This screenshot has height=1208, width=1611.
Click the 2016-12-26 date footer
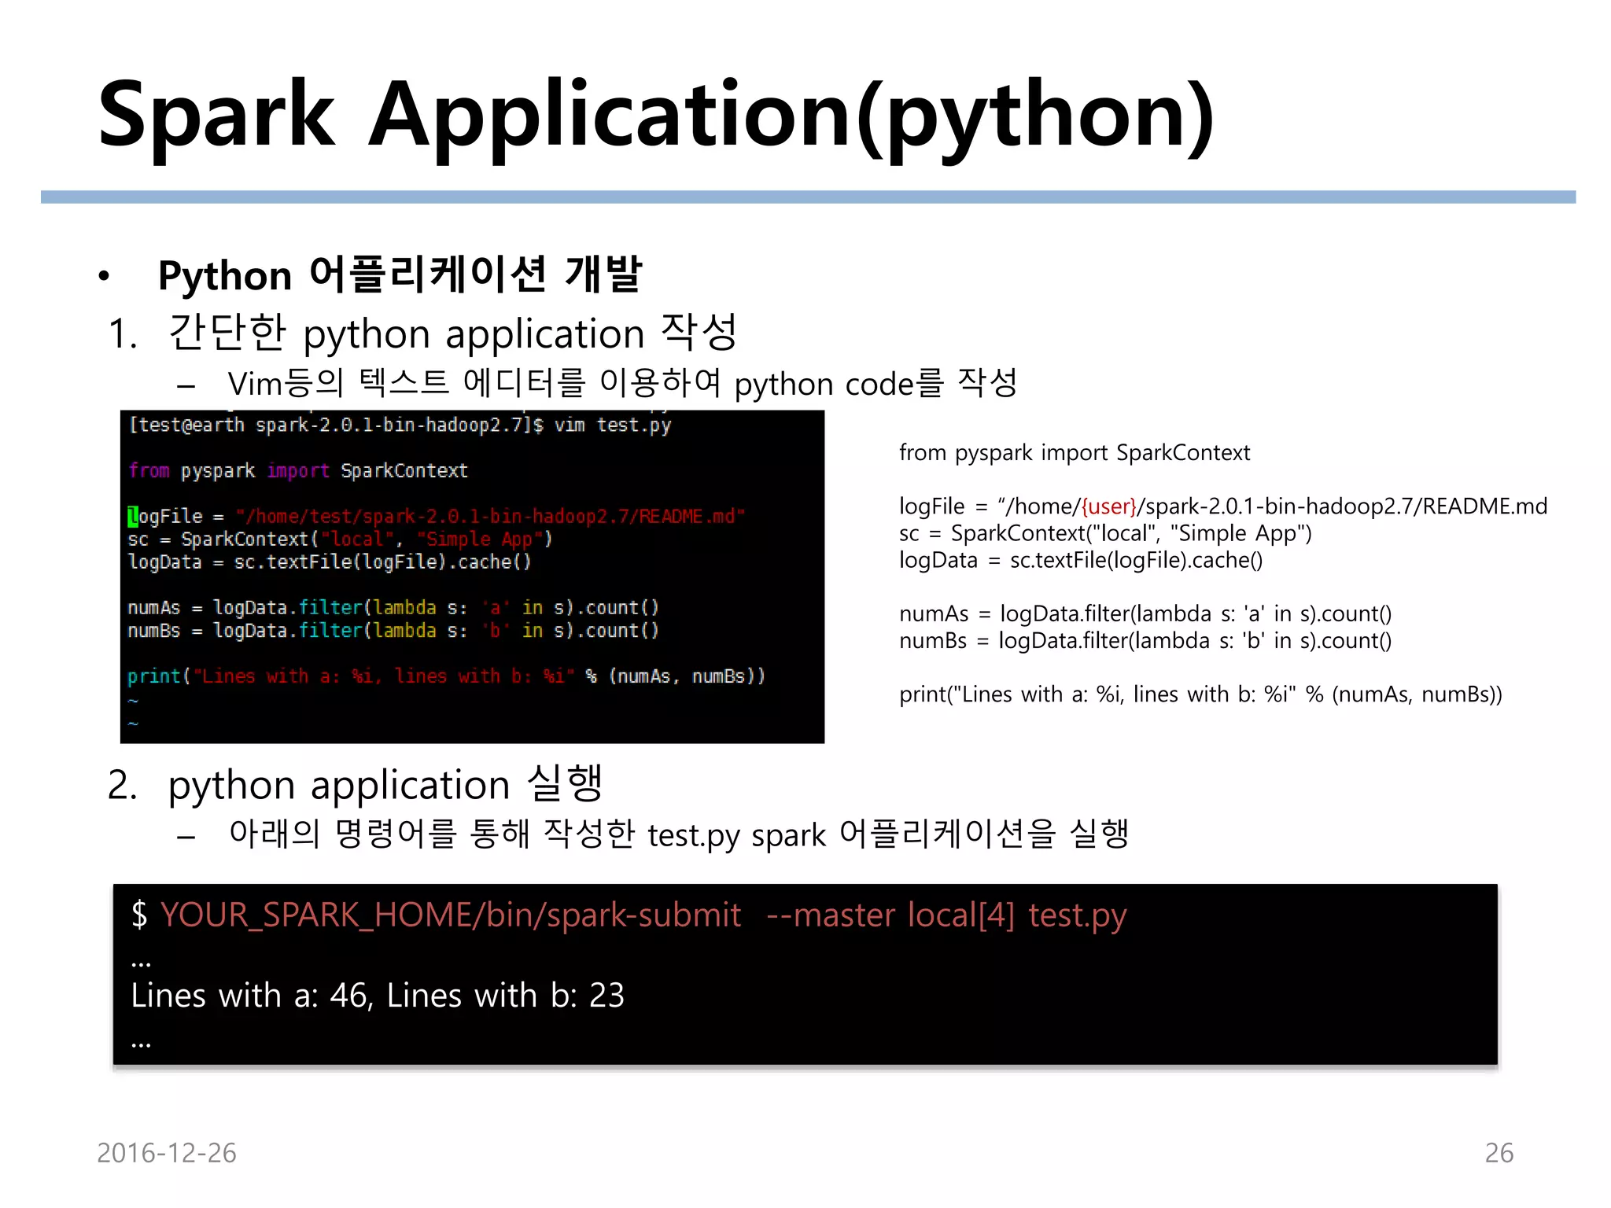click(166, 1153)
